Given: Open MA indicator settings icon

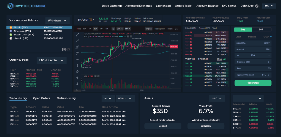Looking at the screenshot, I should pos(131,36).
